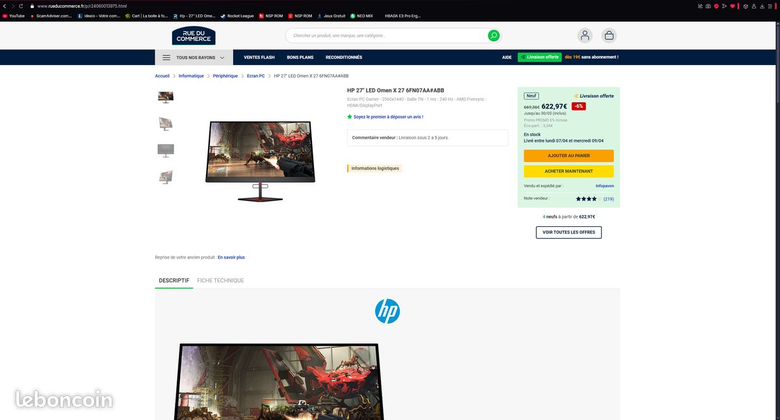Click the HP logo in description
The height and width of the screenshot is (420, 780).
pos(387,311)
